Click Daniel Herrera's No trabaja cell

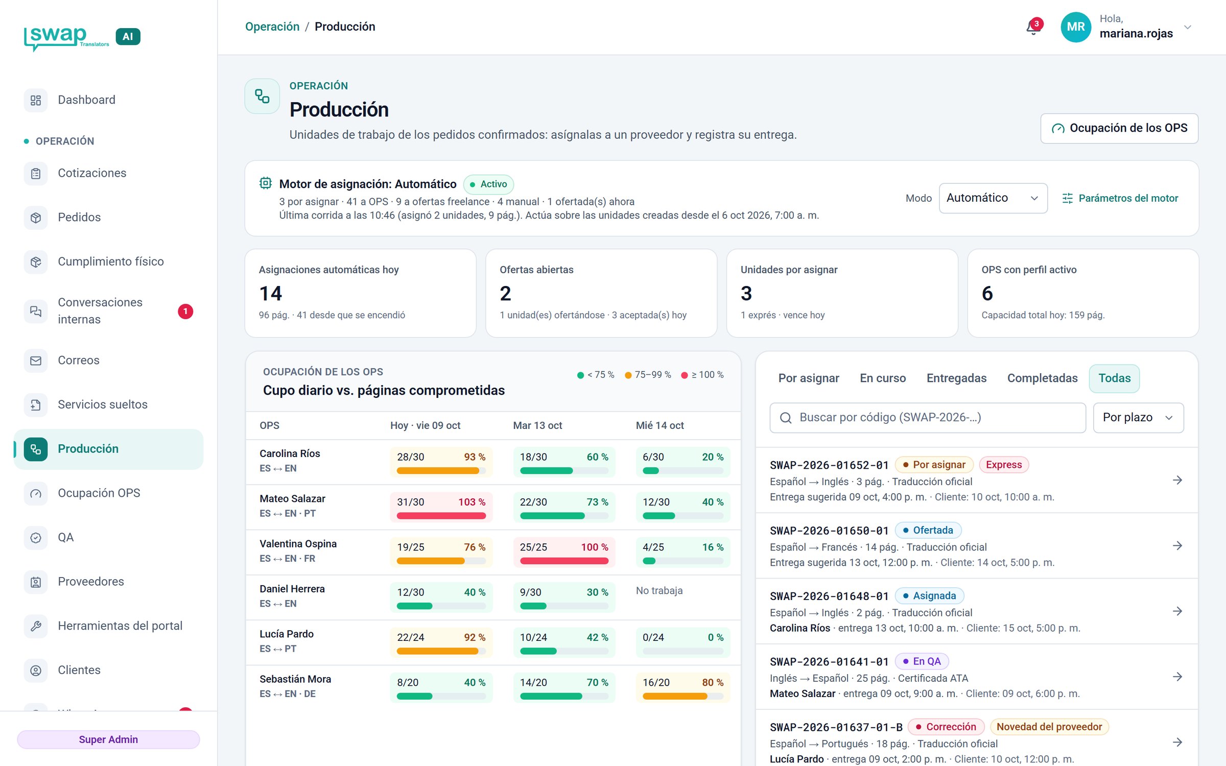point(659,591)
